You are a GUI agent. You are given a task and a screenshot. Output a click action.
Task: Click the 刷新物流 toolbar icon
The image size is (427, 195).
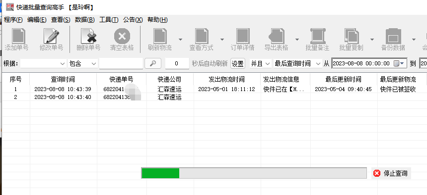[x=160, y=36]
